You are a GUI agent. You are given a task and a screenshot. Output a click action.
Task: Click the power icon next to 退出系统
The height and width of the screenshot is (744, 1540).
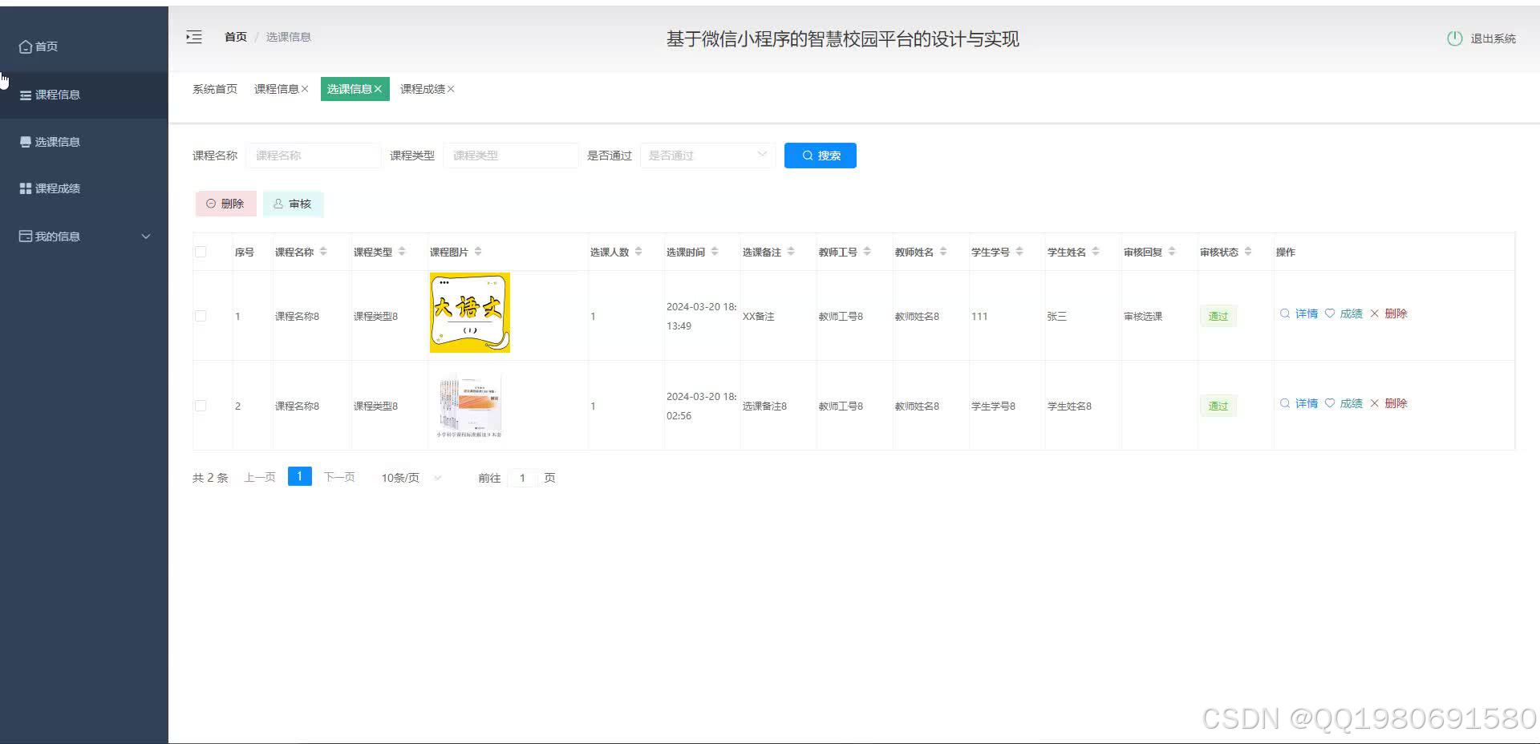[x=1454, y=38]
